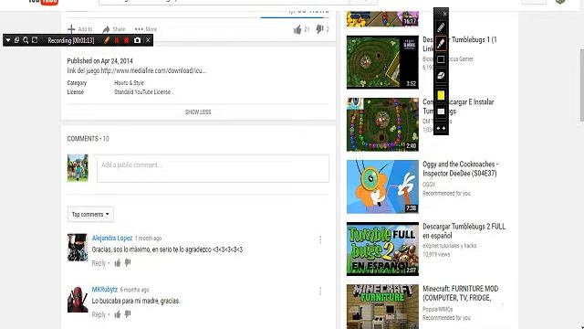Open the eXplset tutoriales y hacks channel name
Image resolution: width=584 pixels, height=329 pixels.
pyautogui.click(x=450, y=246)
